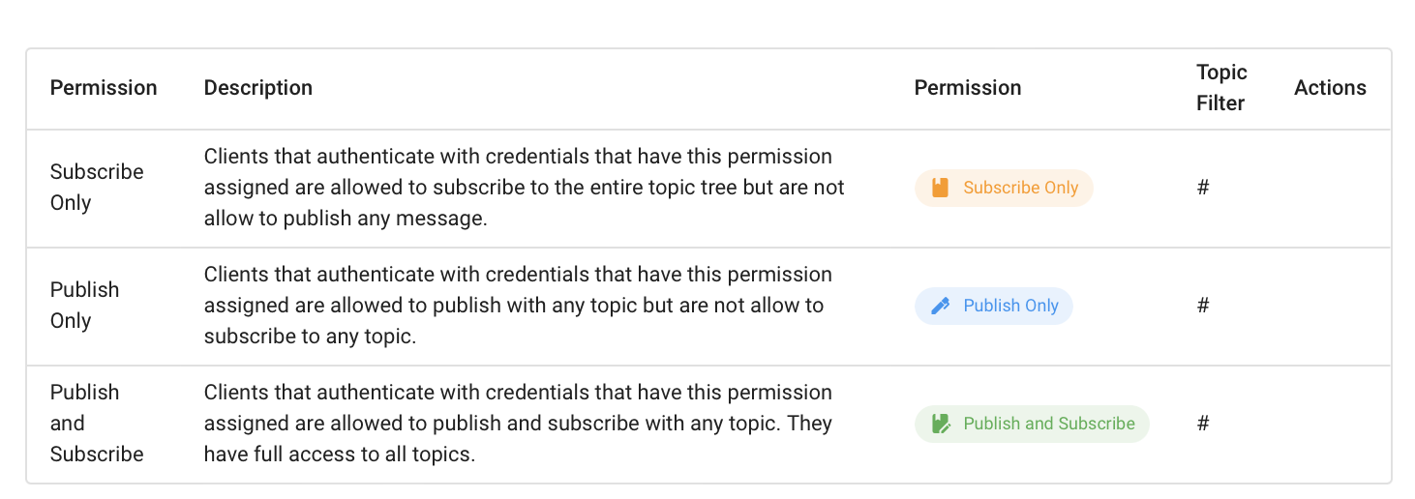The width and height of the screenshot is (1415, 499).
Task: Click the second Permission column header
Action: 968,88
